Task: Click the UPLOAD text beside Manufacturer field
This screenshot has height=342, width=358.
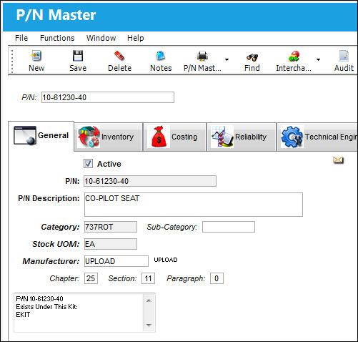Action: [x=166, y=260]
